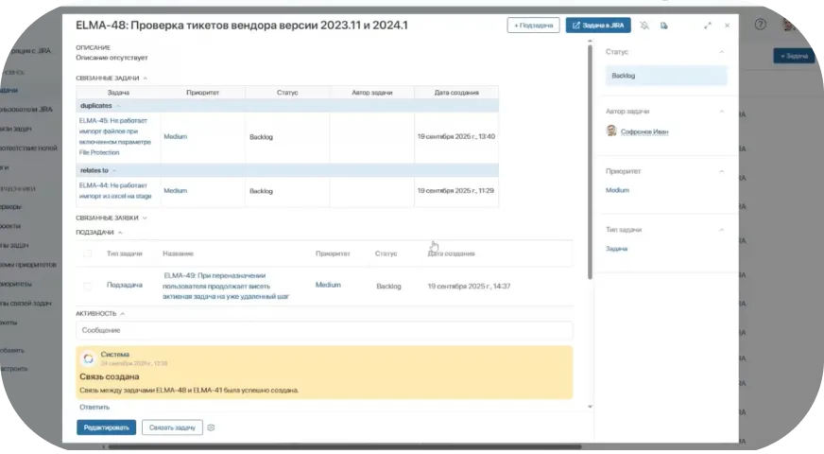
Task: Check the ELMA-49 subtask row checkbox
Action: point(88,285)
